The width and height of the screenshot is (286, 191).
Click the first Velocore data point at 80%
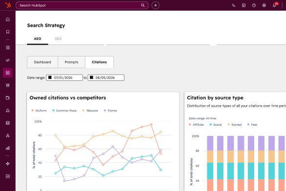pyautogui.click(x=55, y=135)
